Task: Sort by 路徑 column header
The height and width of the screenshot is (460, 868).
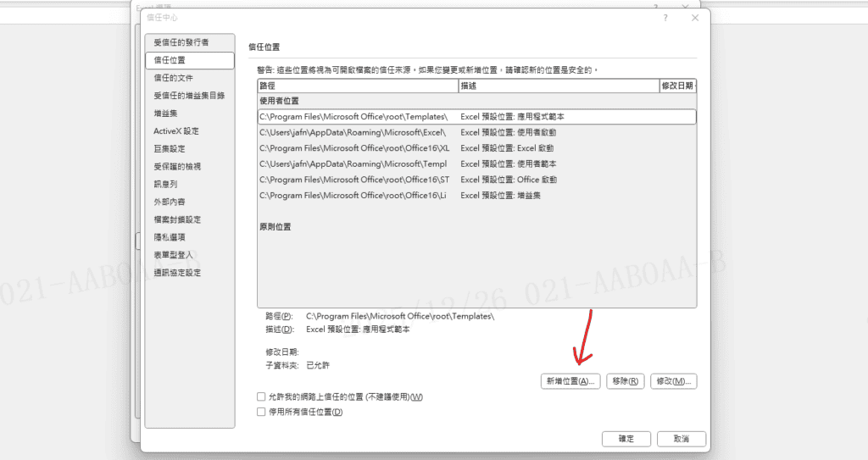Action: click(x=357, y=86)
